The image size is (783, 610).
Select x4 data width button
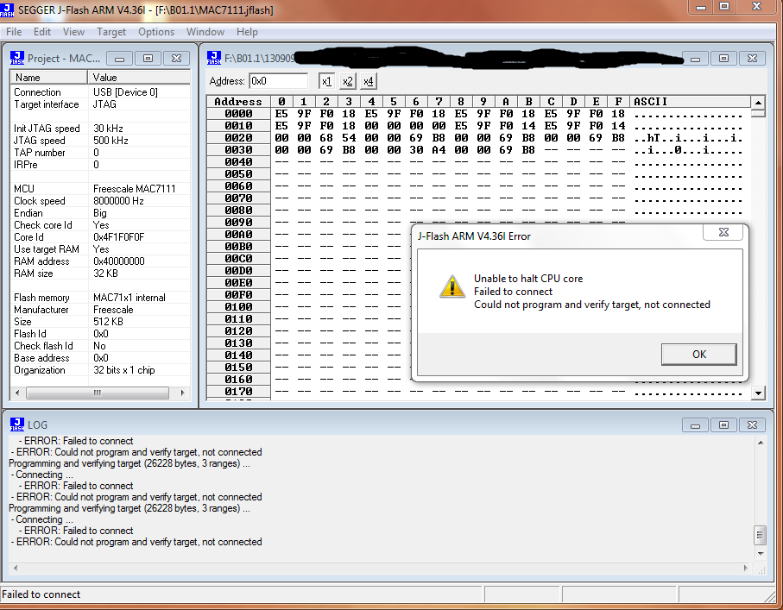(x=369, y=81)
